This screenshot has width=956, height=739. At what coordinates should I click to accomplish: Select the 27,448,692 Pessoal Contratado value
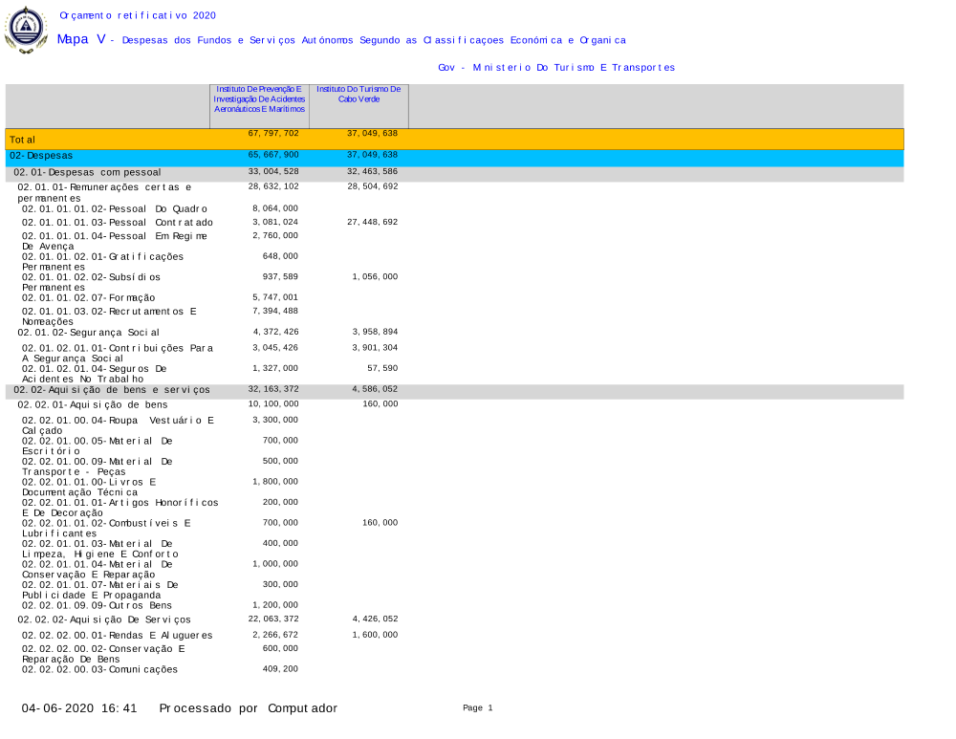[375, 222]
